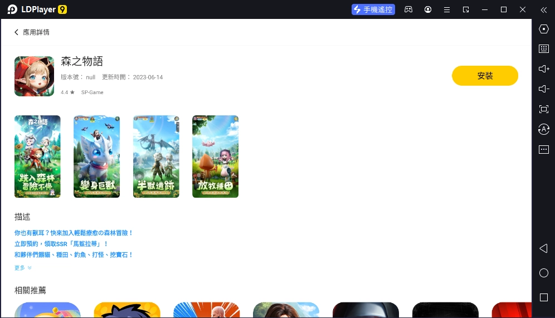Open the 手機遙控 phone remote control
The height and width of the screenshot is (318, 555).
coord(373,9)
